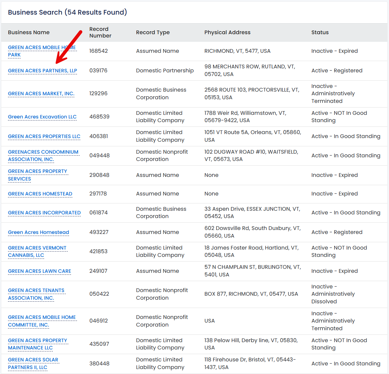The width and height of the screenshot is (389, 374).
Task: Select record number 046912
Action: point(99,321)
